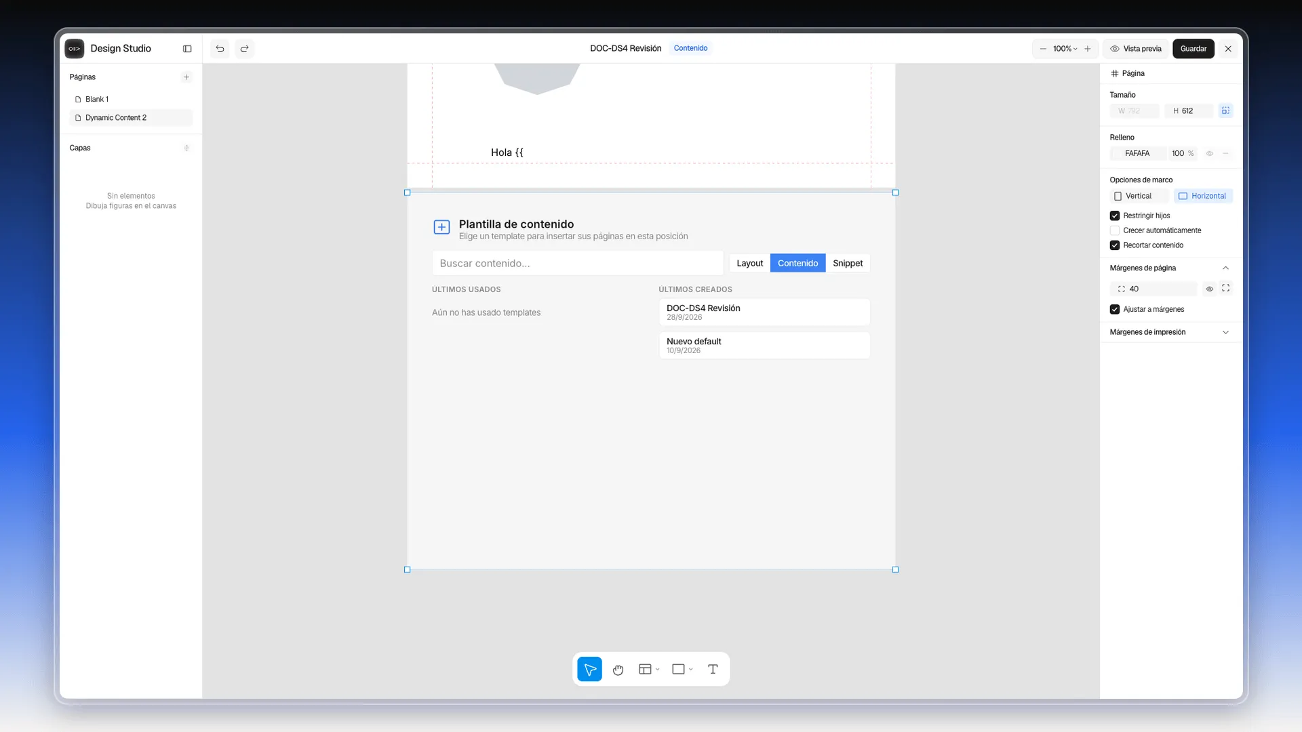Zoom in with the plus icon

click(x=1088, y=49)
